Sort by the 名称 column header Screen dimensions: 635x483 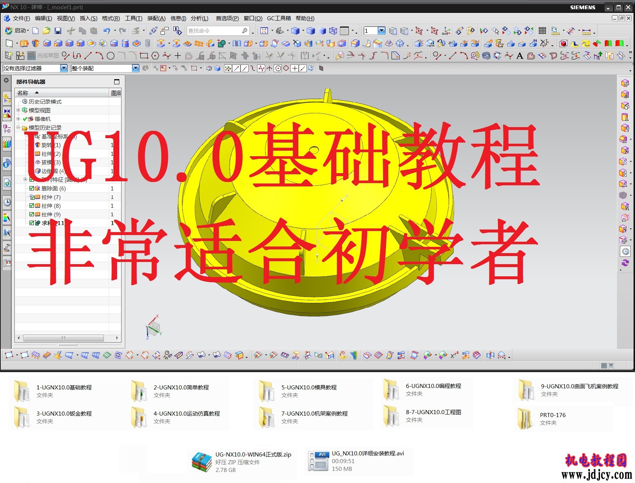click(62, 93)
